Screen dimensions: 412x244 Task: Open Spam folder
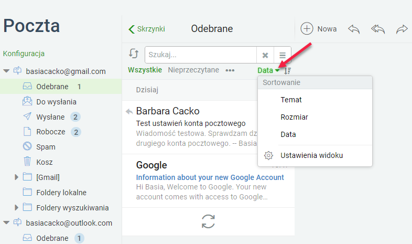46,147
